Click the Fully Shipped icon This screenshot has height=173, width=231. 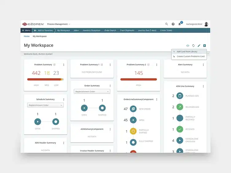tap(133, 142)
